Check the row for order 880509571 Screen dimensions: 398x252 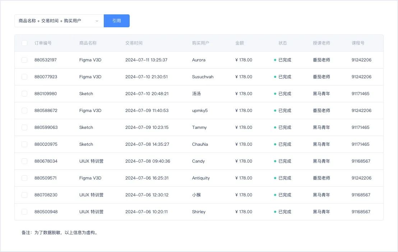[x=24, y=178]
